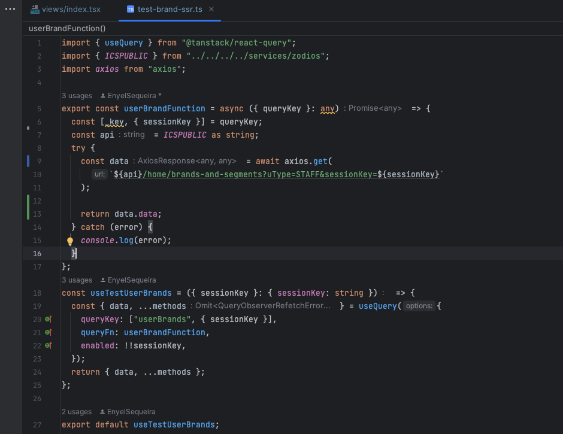This screenshot has width=563, height=434.
Task: Click the "options:" parameter hint on line 19
Action: click(x=419, y=306)
